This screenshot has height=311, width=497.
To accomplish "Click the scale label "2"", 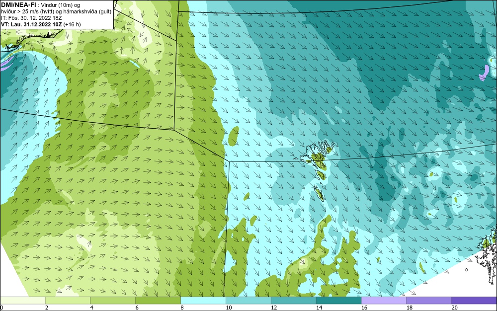I will 47,308.
